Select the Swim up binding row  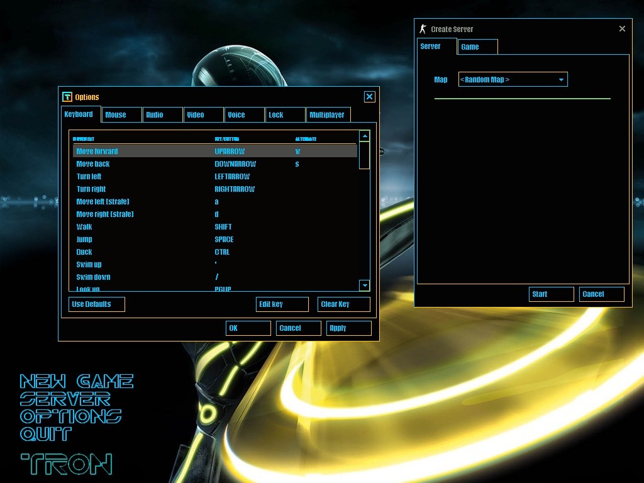coord(215,265)
